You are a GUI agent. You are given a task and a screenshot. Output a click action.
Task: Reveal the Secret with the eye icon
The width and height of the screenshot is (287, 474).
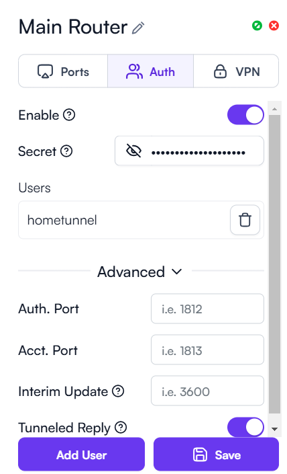coord(133,151)
